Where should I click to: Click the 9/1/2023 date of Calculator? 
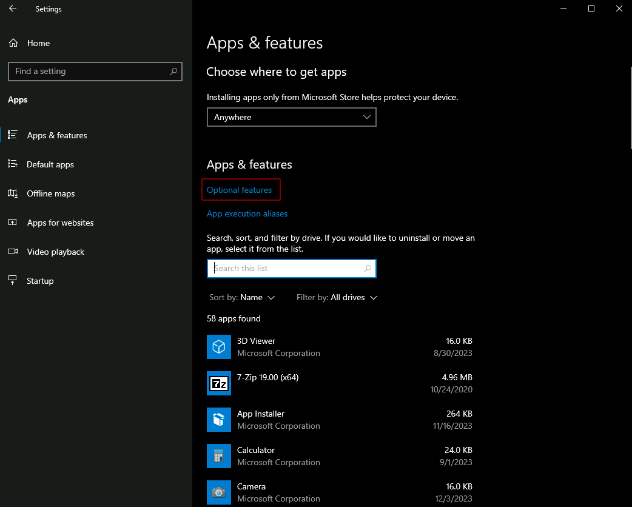(x=456, y=462)
